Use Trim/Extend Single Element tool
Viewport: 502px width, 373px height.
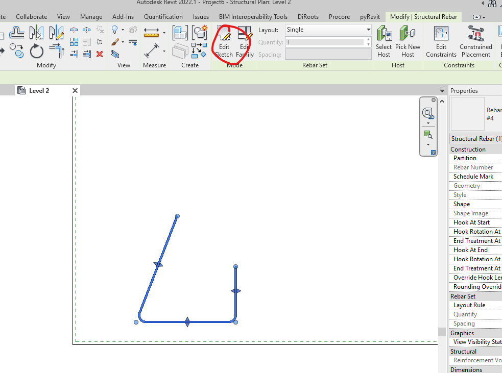tap(74, 54)
